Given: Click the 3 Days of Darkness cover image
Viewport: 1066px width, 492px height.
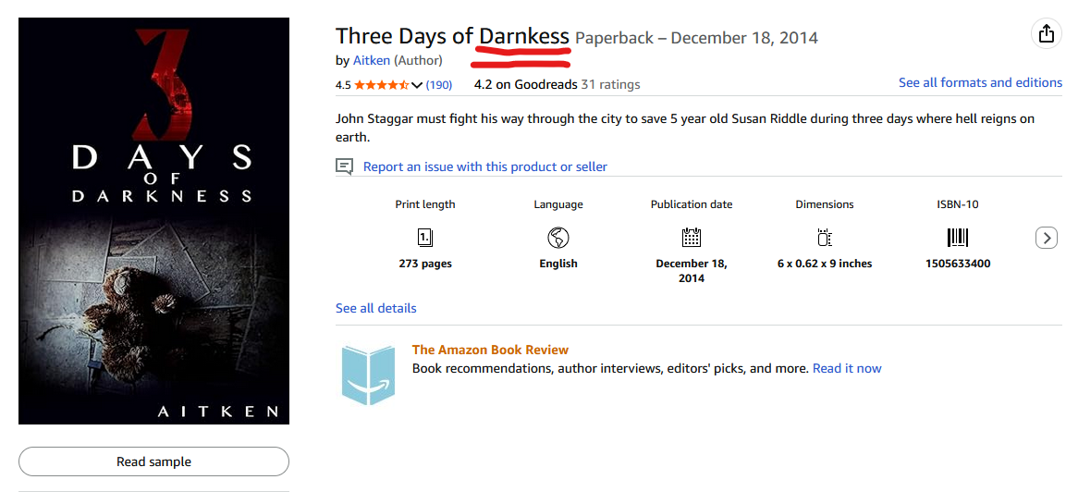Looking at the screenshot, I should pyautogui.click(x=153, y=220).
